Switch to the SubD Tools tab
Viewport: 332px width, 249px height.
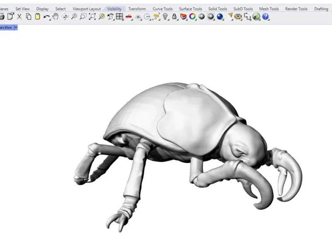(243, 9)
